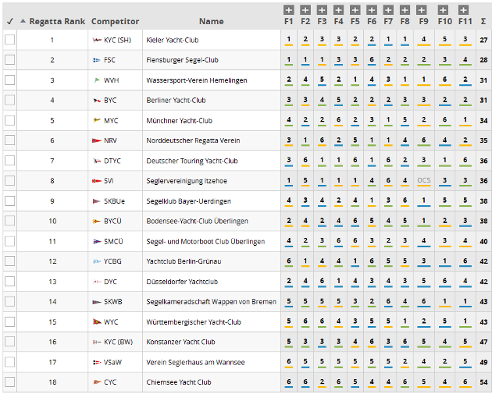This screenshot has width=492, height=394.
Task: Select the Seglervereinigung Itzehoe checkbox
Action: [x=9, y=180]
